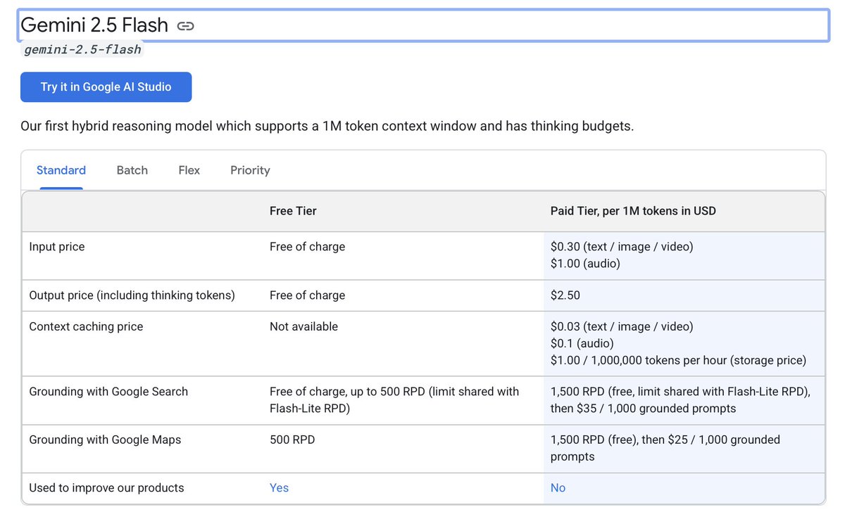The image size is (845, 531).
Task: Click Grounding with Google Search label
Action: (108, 392)
